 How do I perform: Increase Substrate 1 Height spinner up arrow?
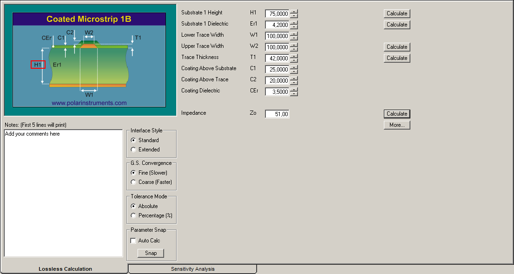click(x=294, y=12)
